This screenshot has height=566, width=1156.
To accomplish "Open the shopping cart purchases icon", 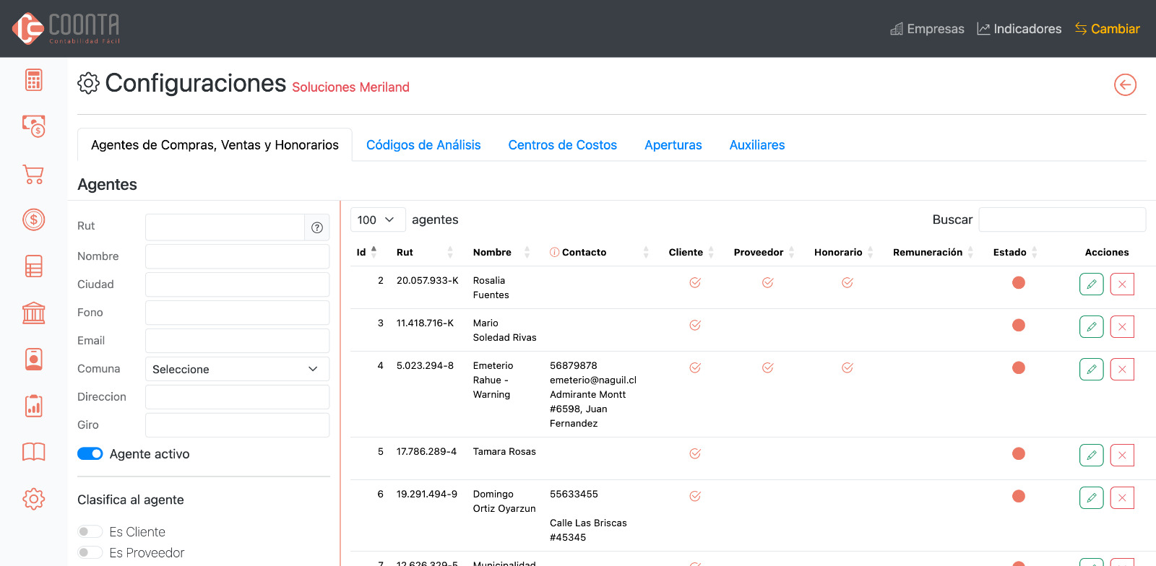I will (x=33, y=174).
